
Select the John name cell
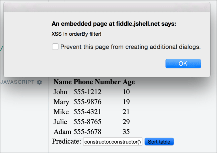point(60,92)
